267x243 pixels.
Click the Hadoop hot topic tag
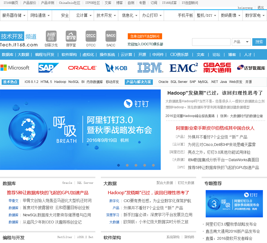tap(60, 82)
